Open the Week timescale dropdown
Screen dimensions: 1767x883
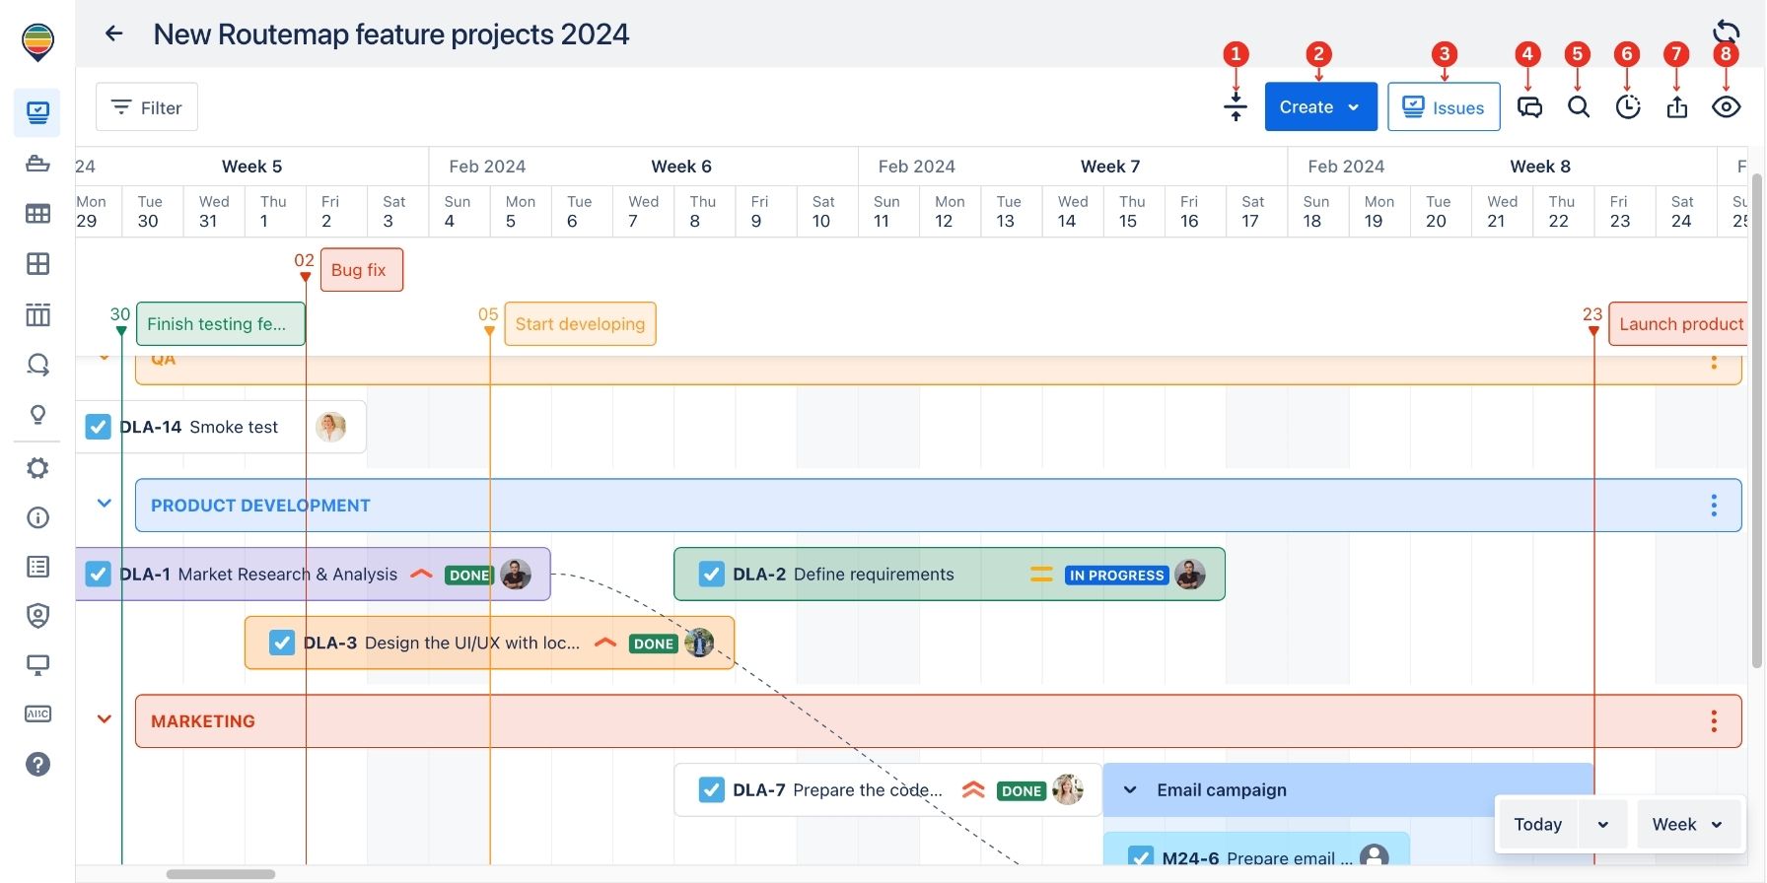1686,824
